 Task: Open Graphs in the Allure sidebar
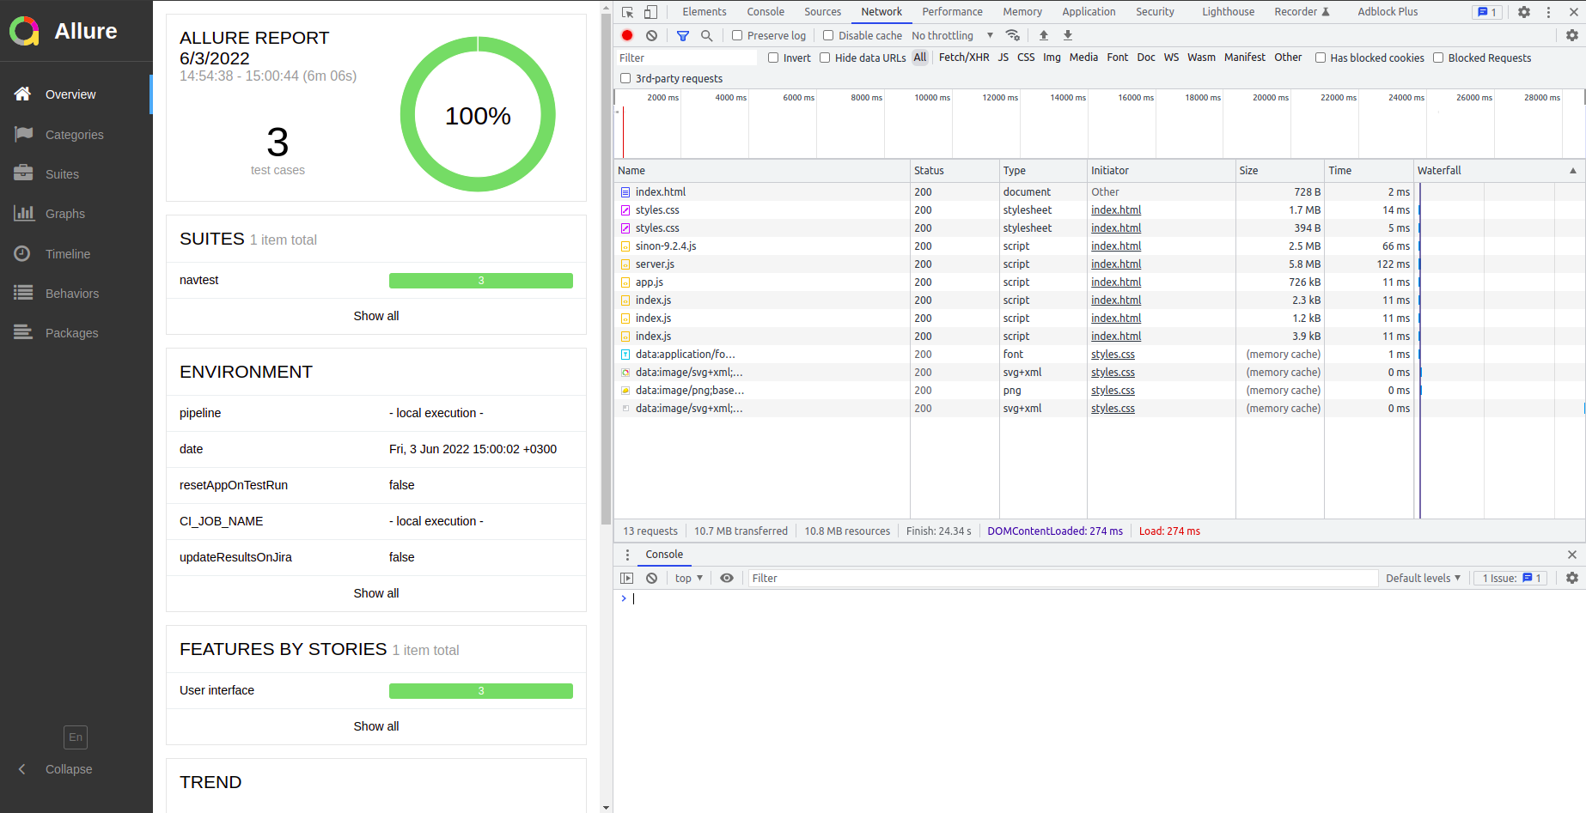tap(66, 213)
